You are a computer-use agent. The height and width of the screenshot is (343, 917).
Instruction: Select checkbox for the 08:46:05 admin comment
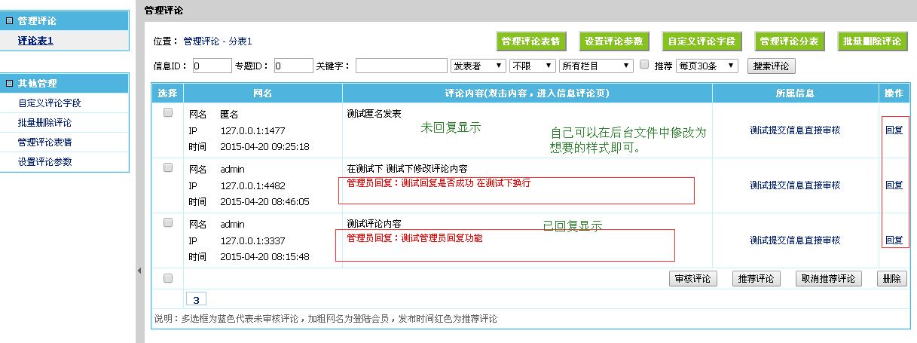click(168, 167)
